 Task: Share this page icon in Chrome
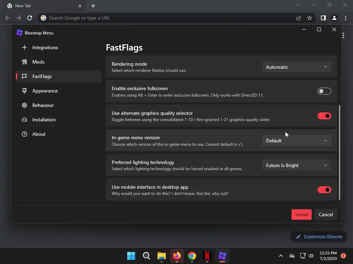299,18
